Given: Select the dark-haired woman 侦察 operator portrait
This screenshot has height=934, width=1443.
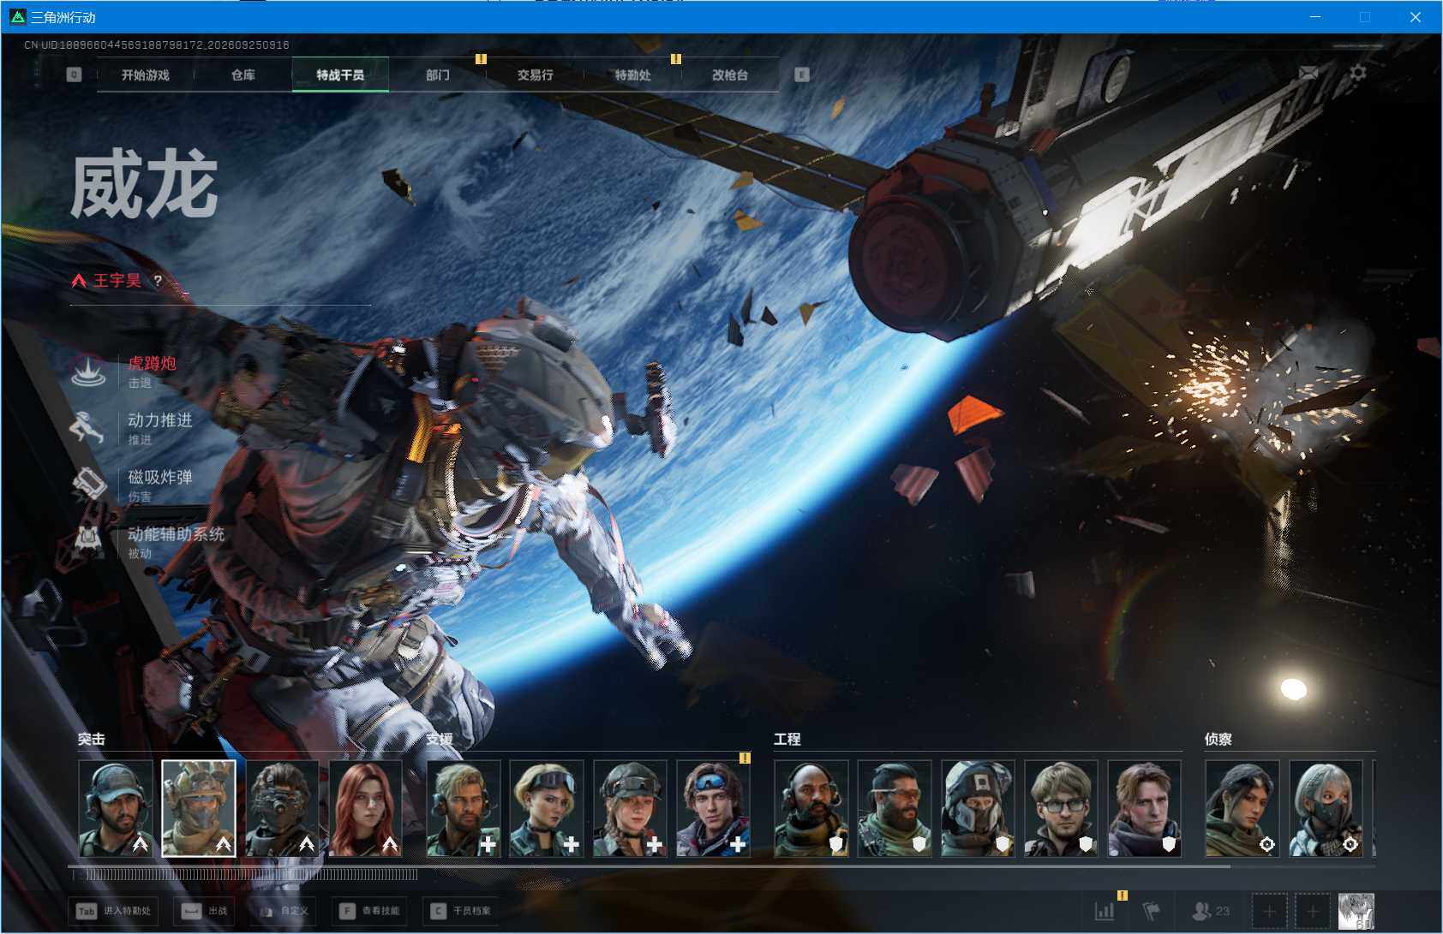Looking at the screenshot, I should (x=1242, y=808).
